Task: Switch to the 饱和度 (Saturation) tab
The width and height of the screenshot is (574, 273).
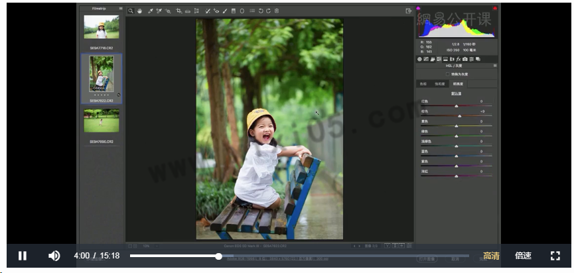Action: pyautogui.click(x=440, y=84)
